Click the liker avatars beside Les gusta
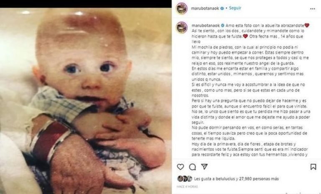 pos(184,178)
